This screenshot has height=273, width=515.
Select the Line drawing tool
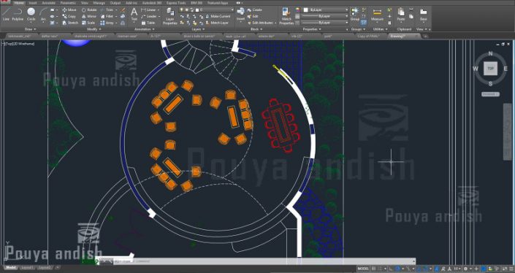(x=6, y=15)
